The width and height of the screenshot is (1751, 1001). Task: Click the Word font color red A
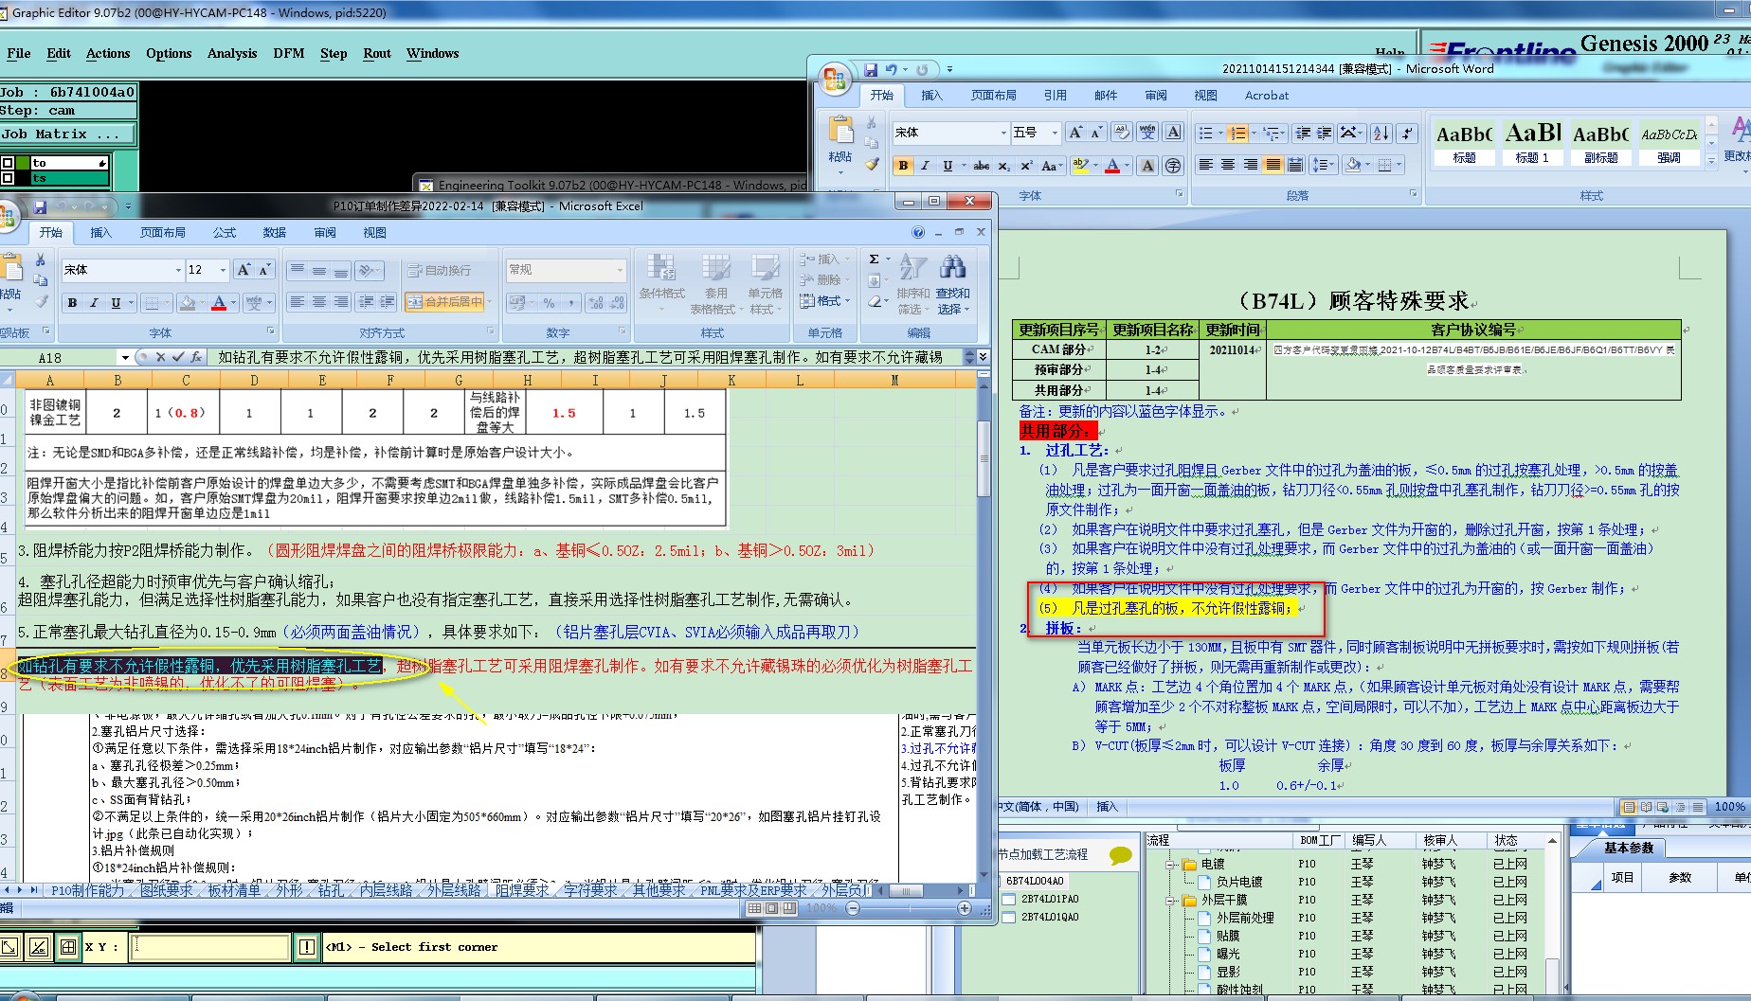point(1112,166)
